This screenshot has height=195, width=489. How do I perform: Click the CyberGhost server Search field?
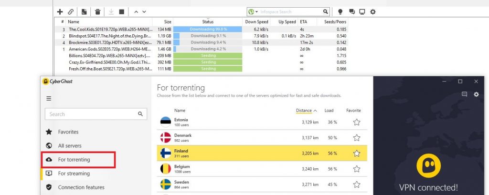[x=96, y=114]
